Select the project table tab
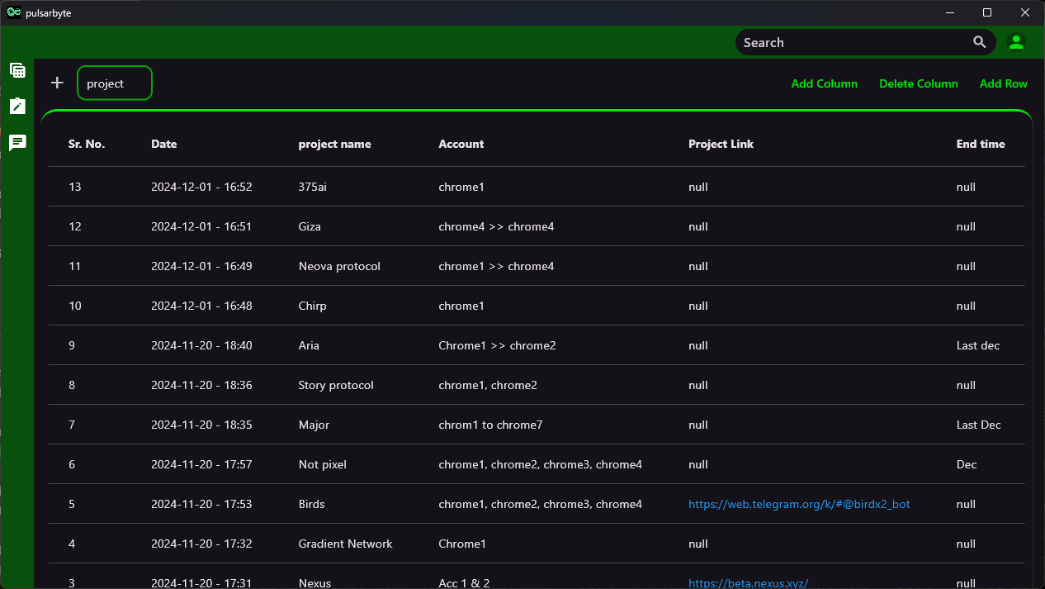This screenshot has height=589, width=1045. click(115, 83)
